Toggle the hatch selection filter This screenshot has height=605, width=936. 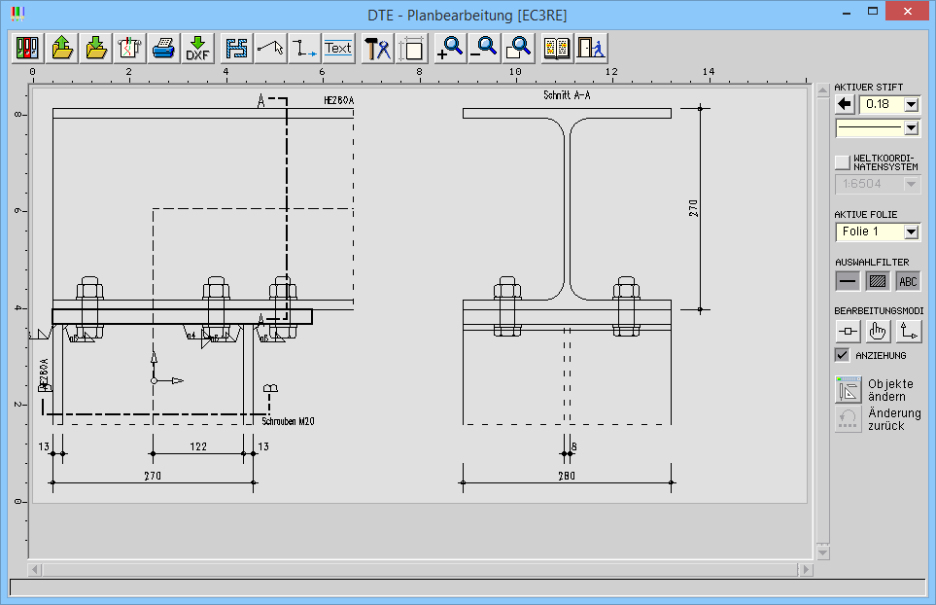(x=878, y=281)
